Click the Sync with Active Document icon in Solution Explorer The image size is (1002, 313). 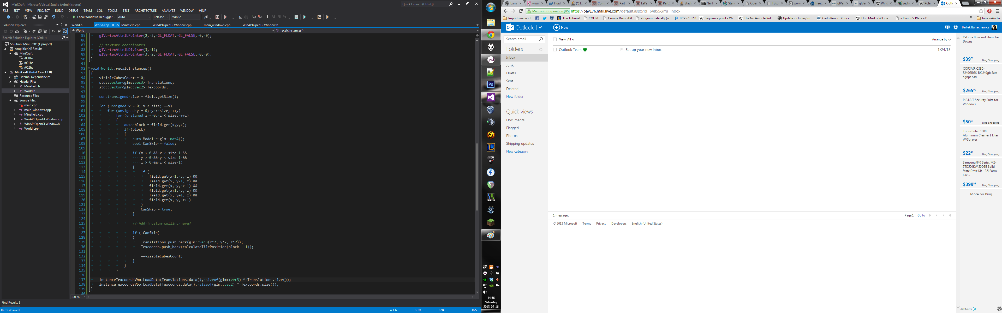[34, 31]
